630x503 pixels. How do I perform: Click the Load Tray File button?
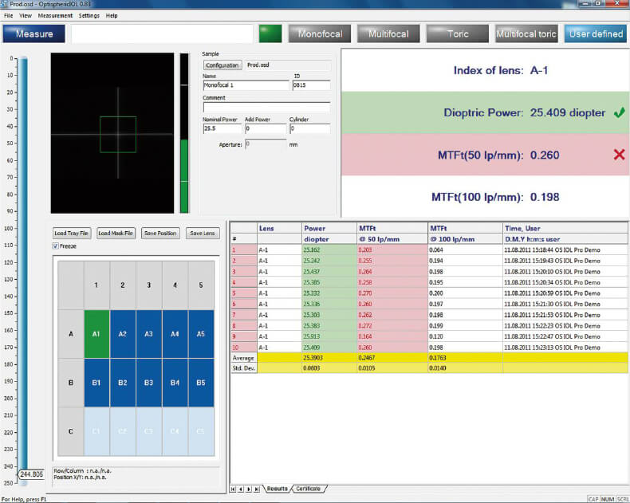[x=71, y=234]
